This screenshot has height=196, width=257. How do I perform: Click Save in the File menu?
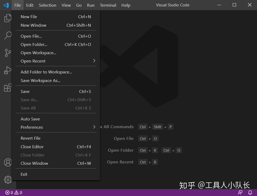pyautogui.click(x=56, y=92)
